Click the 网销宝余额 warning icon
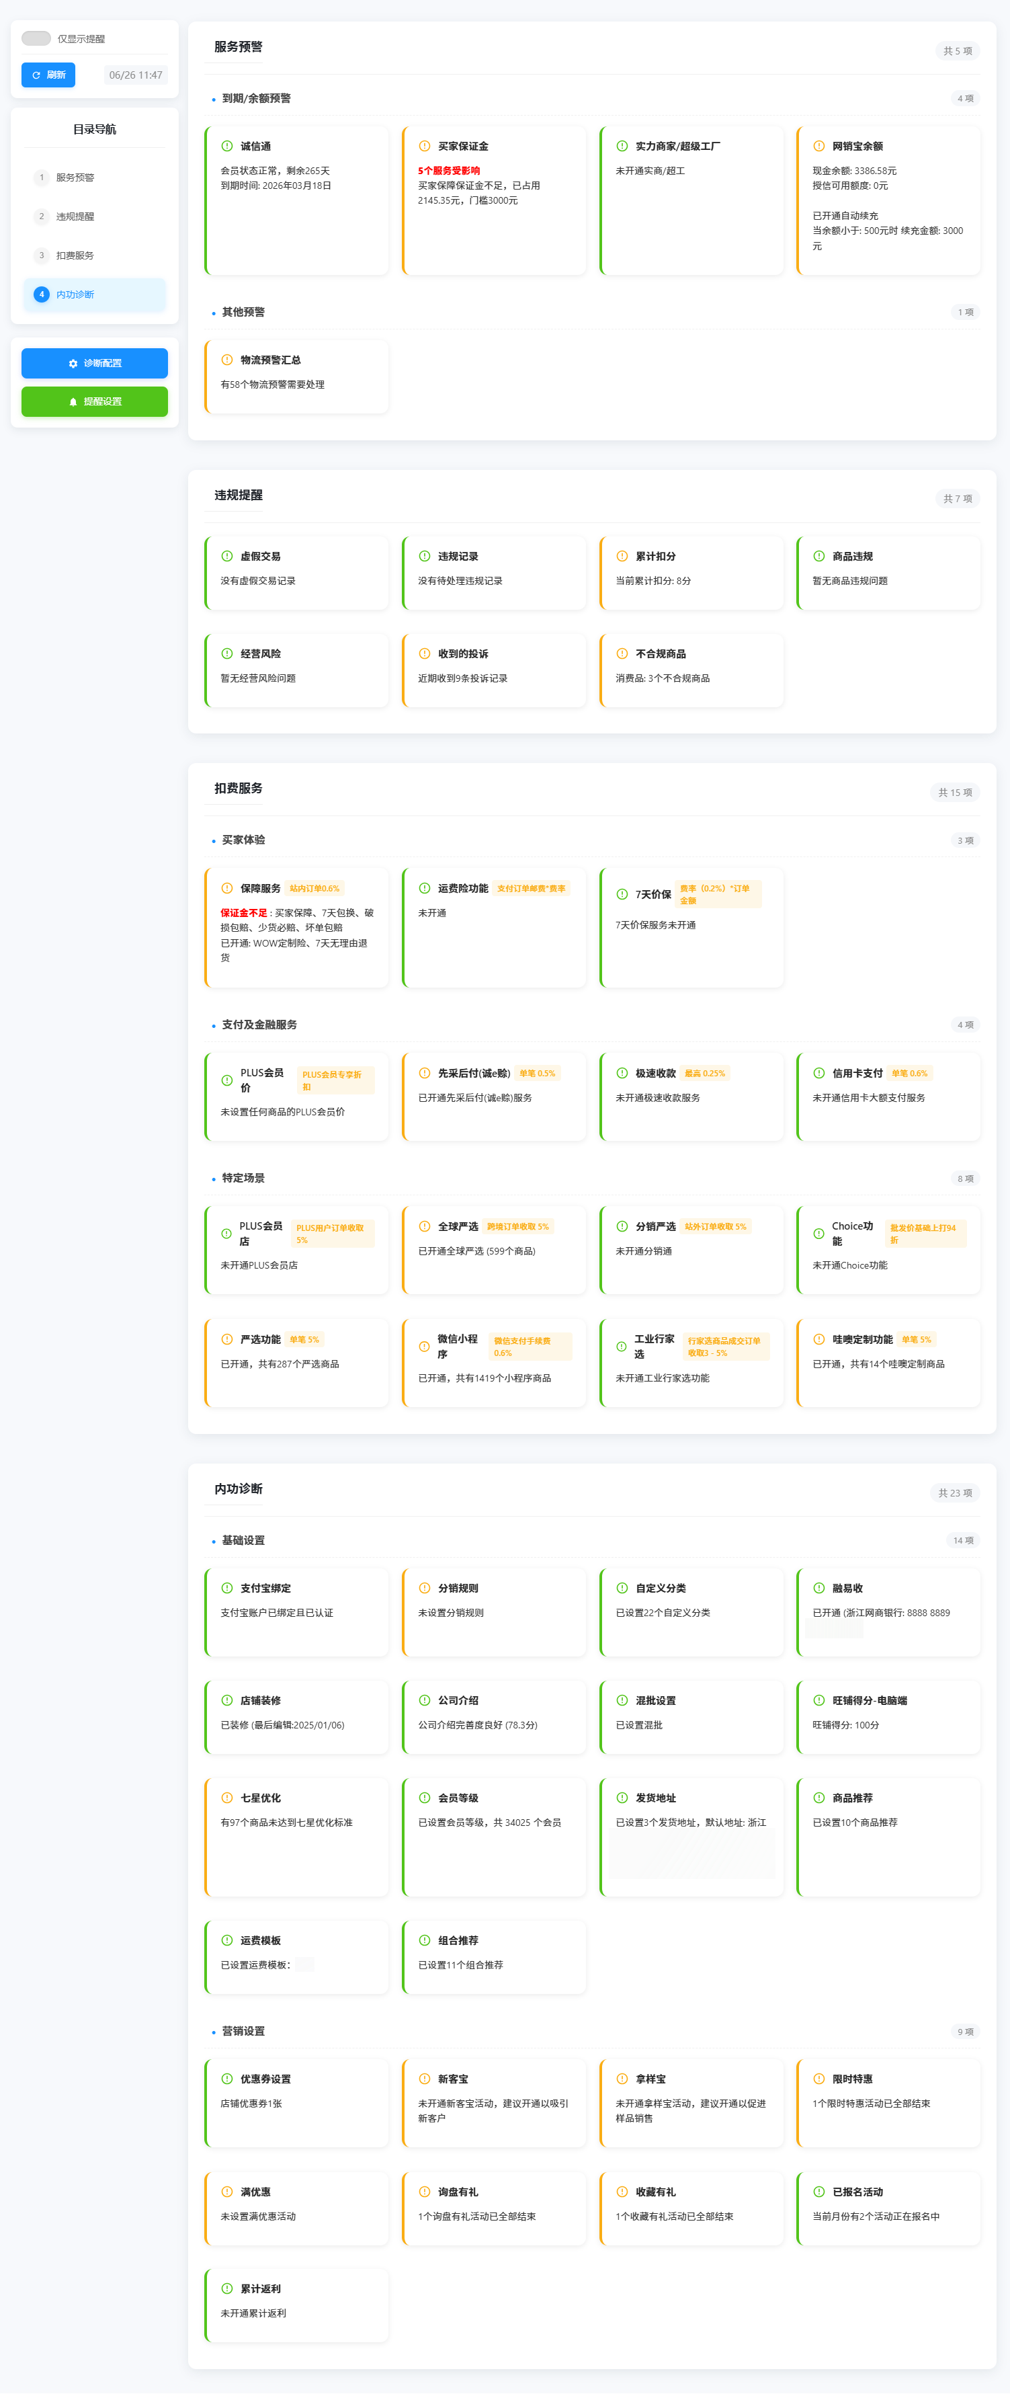 (x=818, y=146)
